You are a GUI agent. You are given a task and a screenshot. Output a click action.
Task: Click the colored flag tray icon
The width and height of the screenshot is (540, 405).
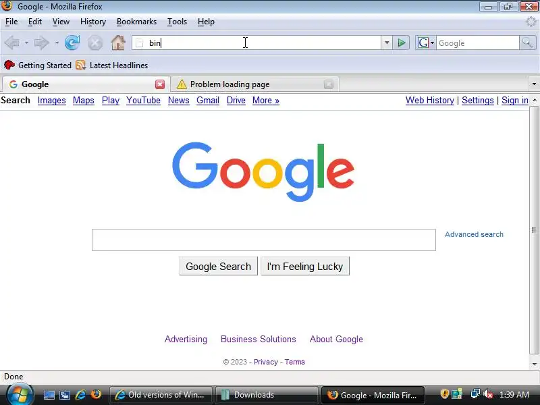[x=457, y=394]
